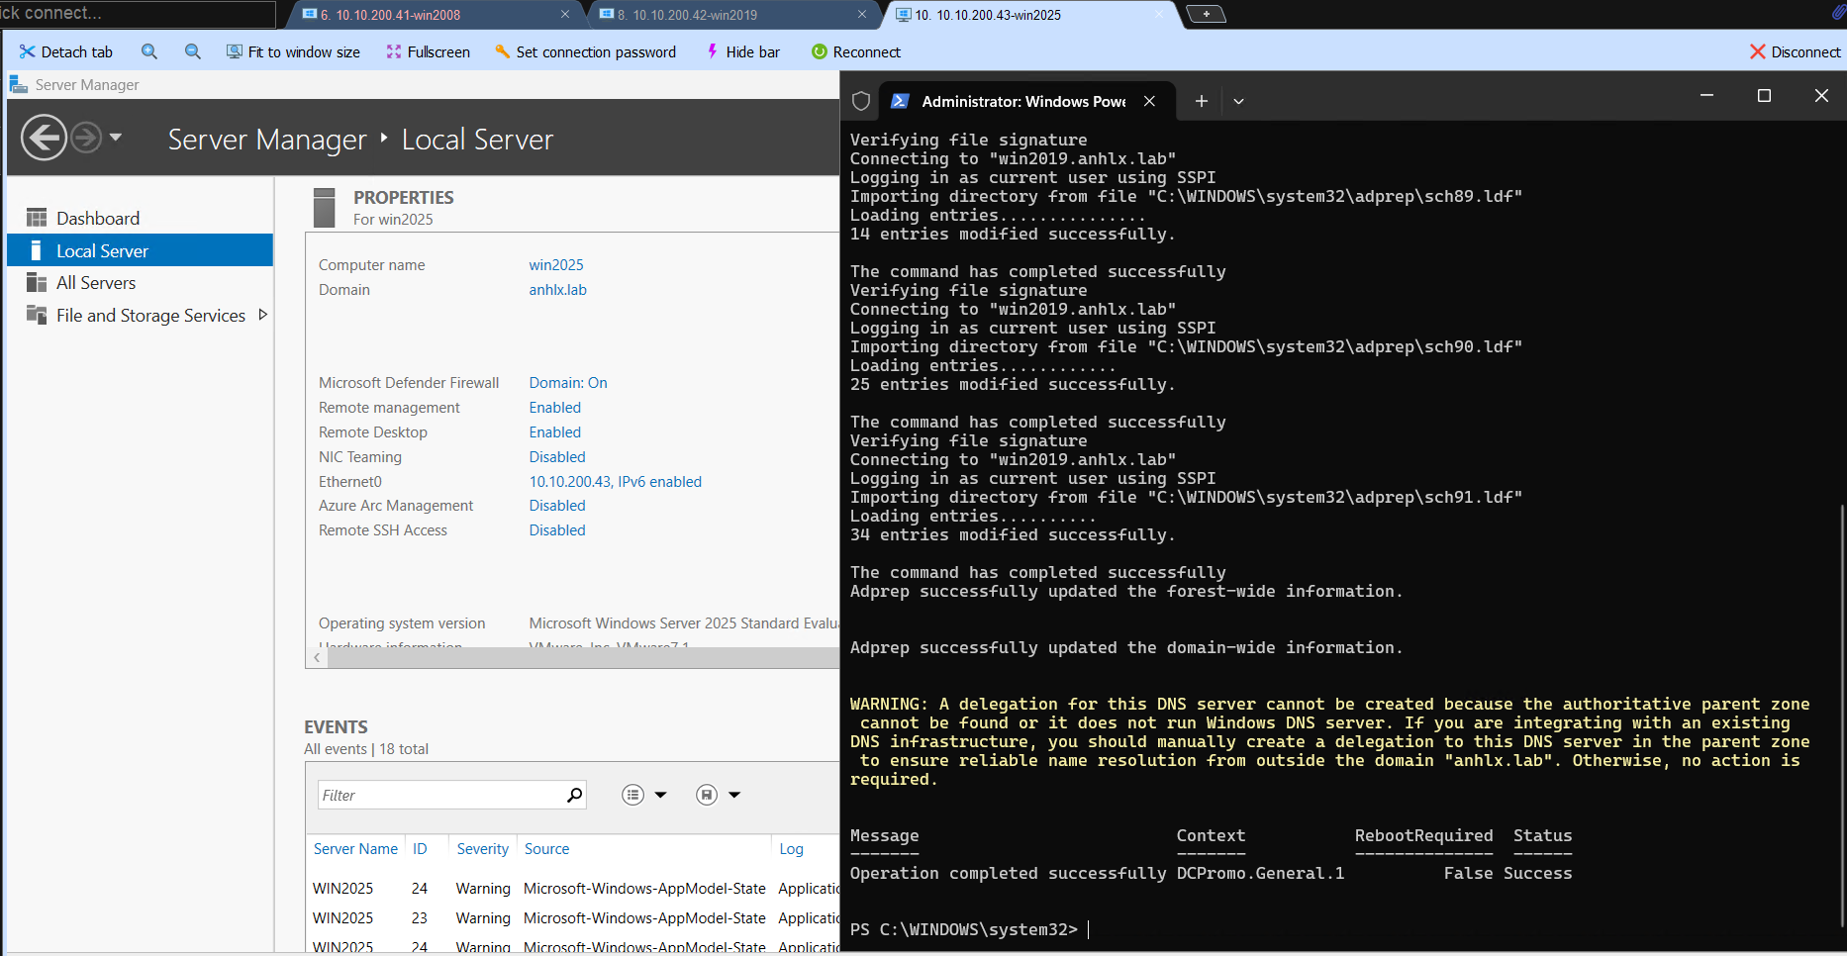Reconnect the remote session
This screenshot has width=1847, height=956.
point(856,51)
